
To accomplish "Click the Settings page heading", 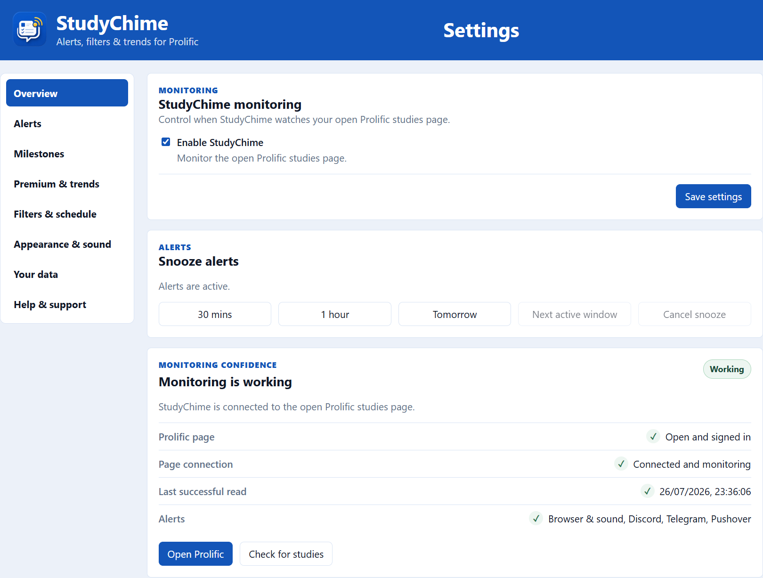I will (481, 30).
